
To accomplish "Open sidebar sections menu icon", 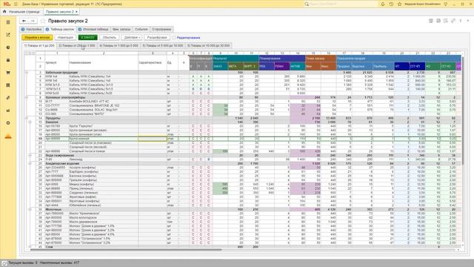I will tap(8, 22).
